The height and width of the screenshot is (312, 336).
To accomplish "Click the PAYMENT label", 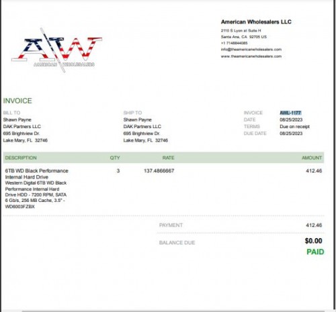I will click(x=171, y=225).
